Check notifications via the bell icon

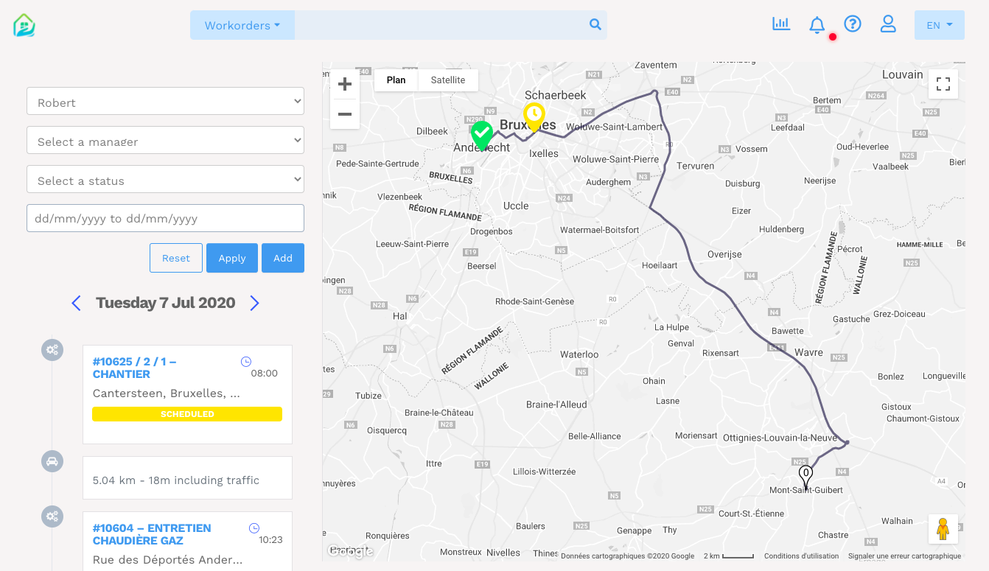(x=817, y=24)
